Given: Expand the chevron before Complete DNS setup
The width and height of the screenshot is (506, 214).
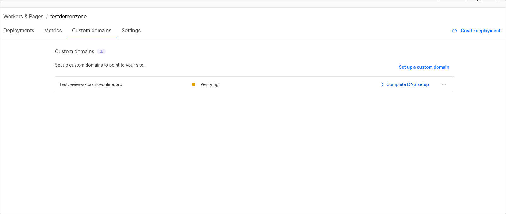Looking at the screenshot, I should point(382,84).
